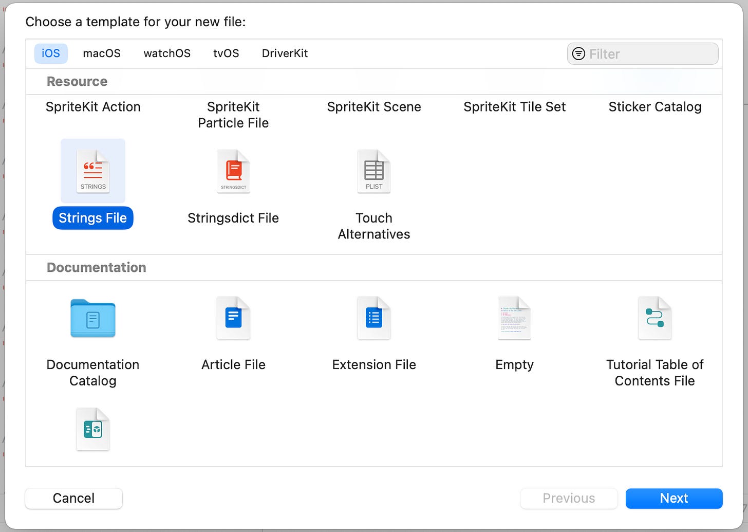
Task: Click the Article File label
Action: 233,364
